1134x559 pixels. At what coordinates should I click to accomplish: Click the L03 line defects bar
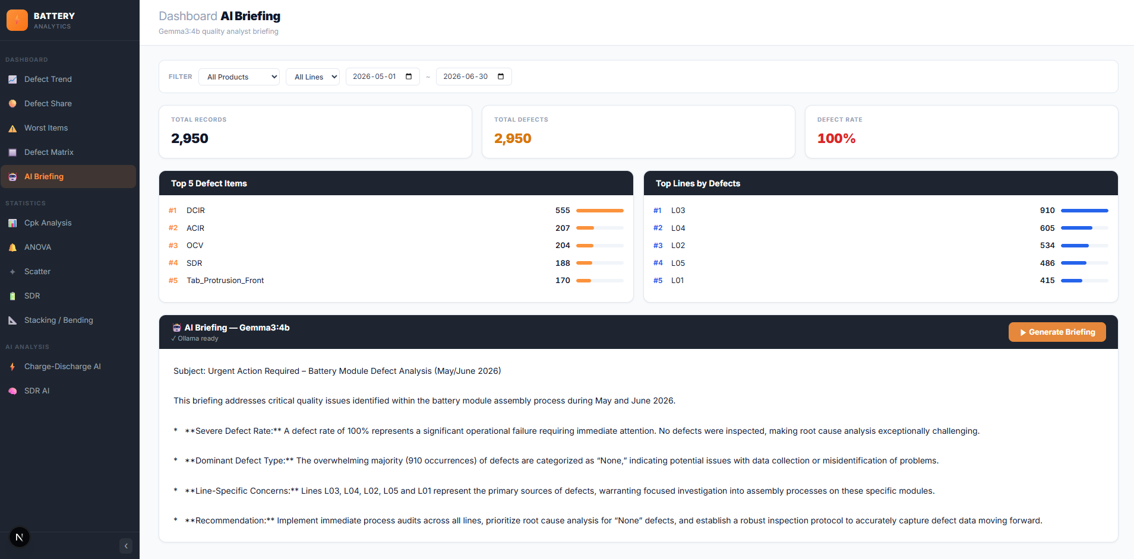1085,211
